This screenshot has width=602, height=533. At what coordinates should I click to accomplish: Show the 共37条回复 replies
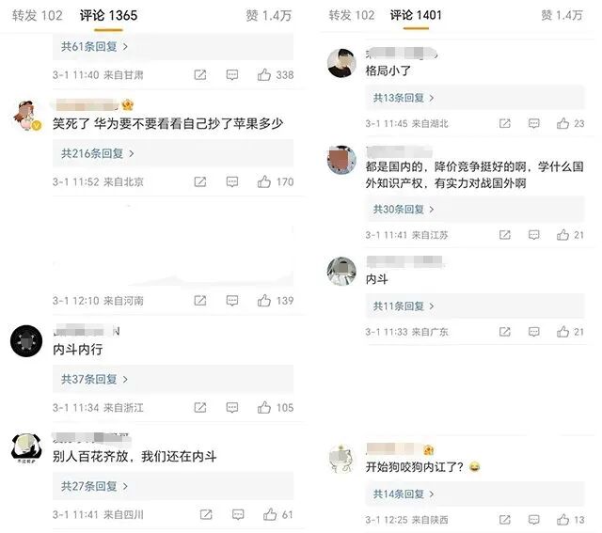pyautogui.click(x=94, y=379)
